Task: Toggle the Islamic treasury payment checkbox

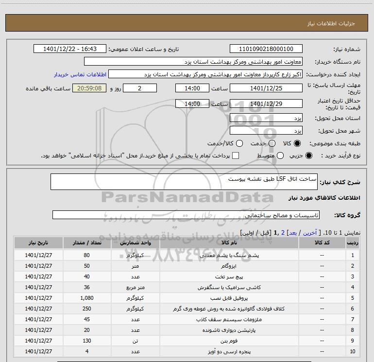Action: tap(236, 155)
